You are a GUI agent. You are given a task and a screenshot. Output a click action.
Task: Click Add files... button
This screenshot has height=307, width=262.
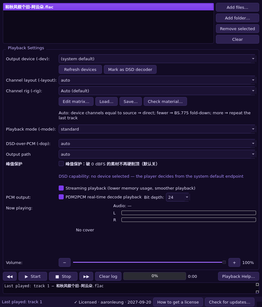click(x=237, y=7)
